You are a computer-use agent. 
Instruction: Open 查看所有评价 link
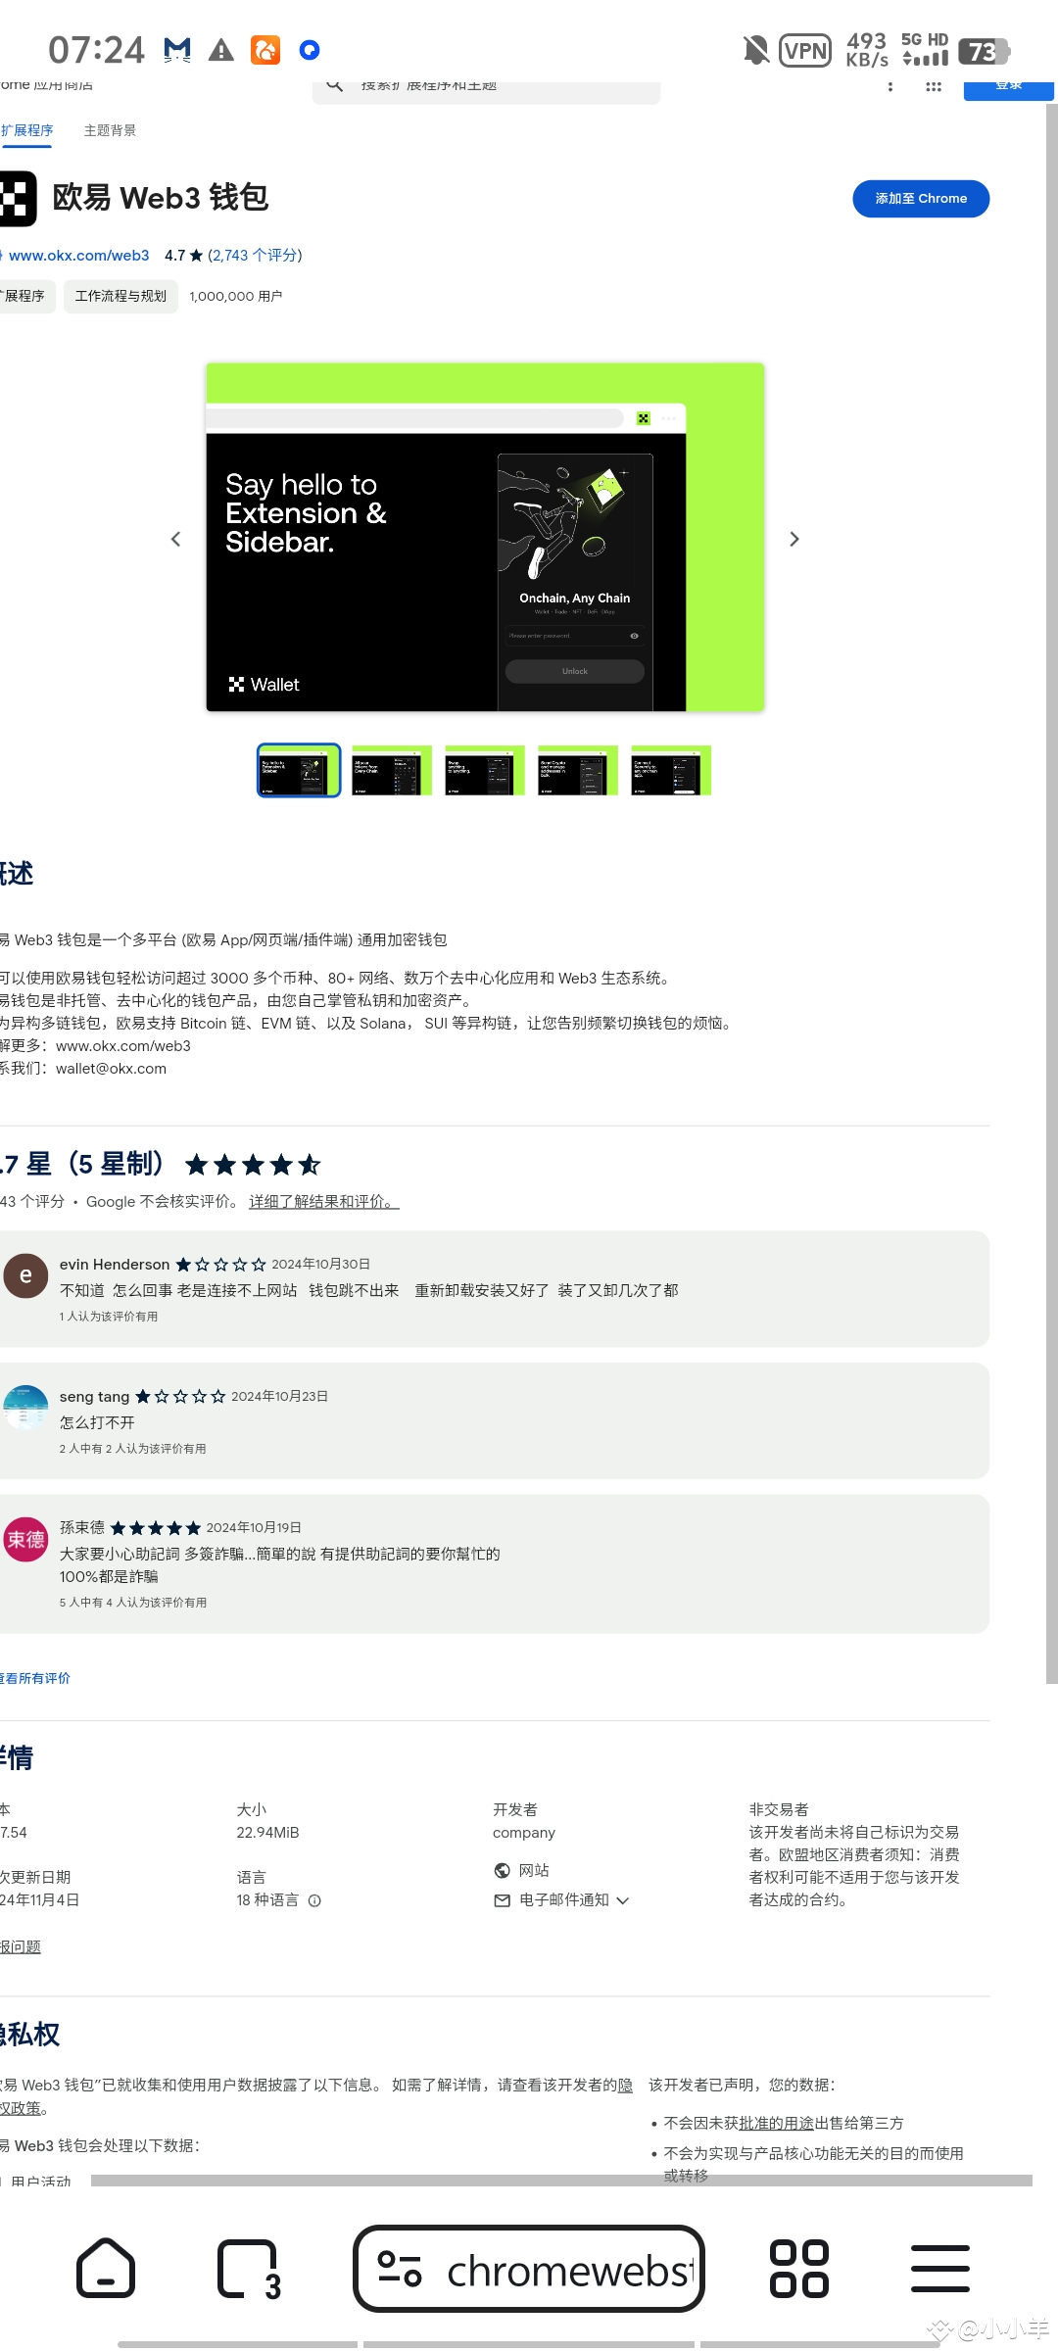tap(35, 1678)
